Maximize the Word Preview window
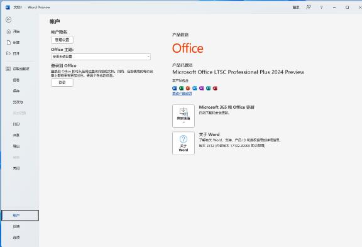 [347, 8]
